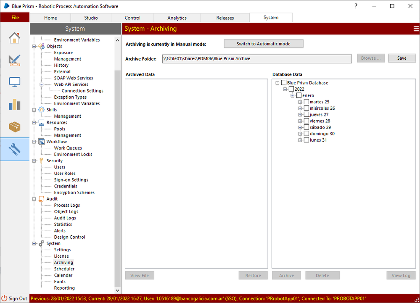Click the System tree scrollbar down arrow

tap(117, 290)
